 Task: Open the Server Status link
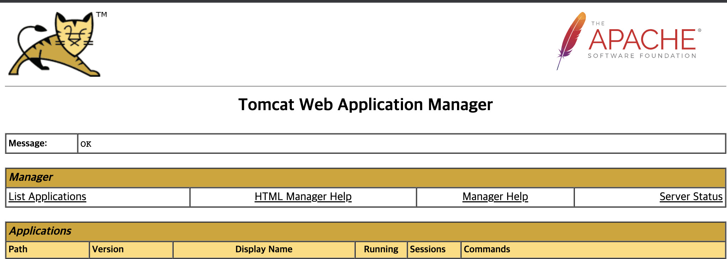pyautogui.click(x=691, y=197)
